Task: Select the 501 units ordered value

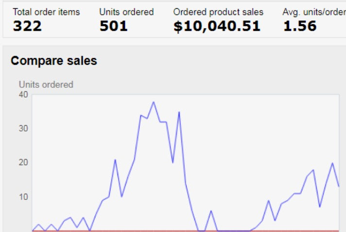Action: 113,26
